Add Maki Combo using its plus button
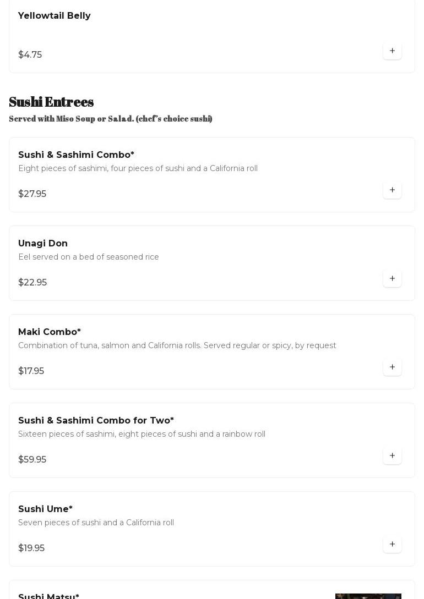This screenshot has height=599, width=424. tap(392, 367)
